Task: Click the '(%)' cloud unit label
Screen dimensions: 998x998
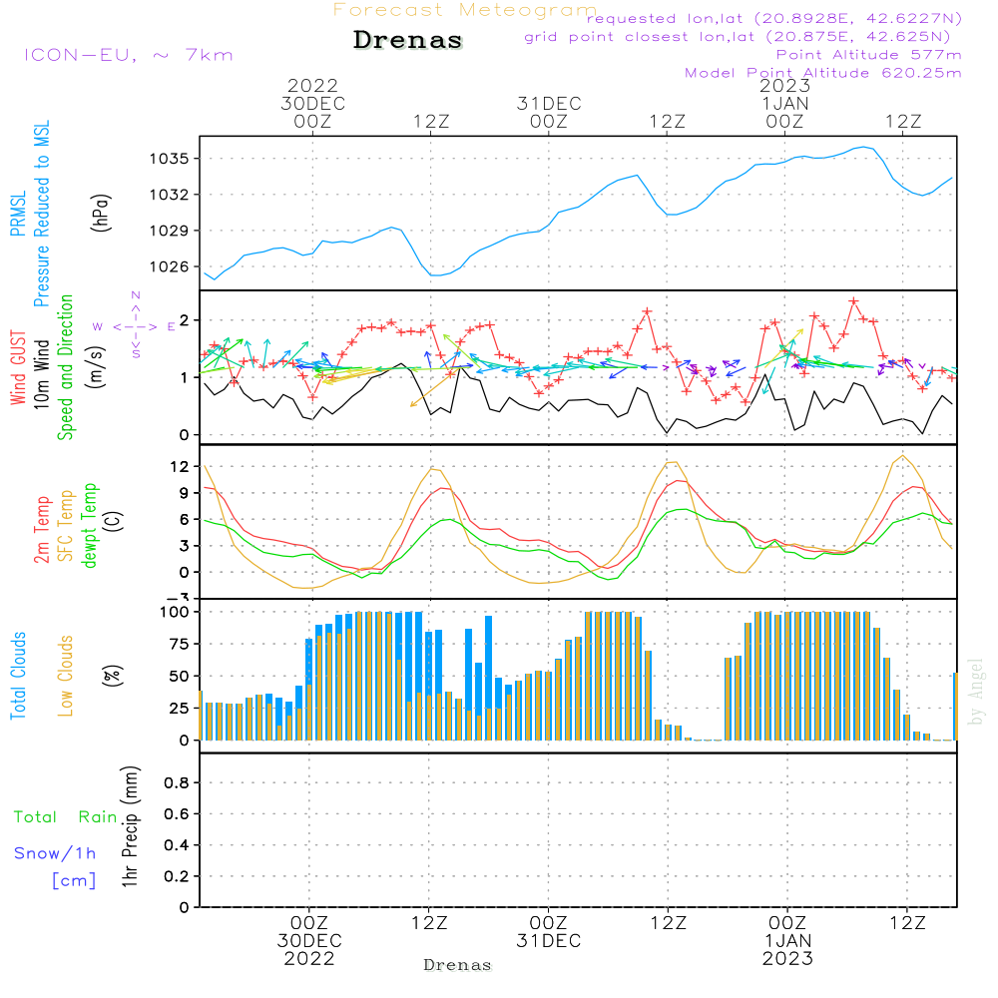Action: [x=112, y=676]
